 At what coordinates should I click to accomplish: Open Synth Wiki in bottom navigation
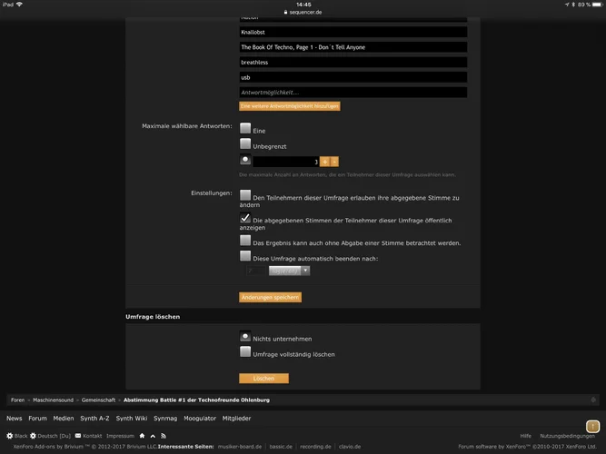pos(132,418)
